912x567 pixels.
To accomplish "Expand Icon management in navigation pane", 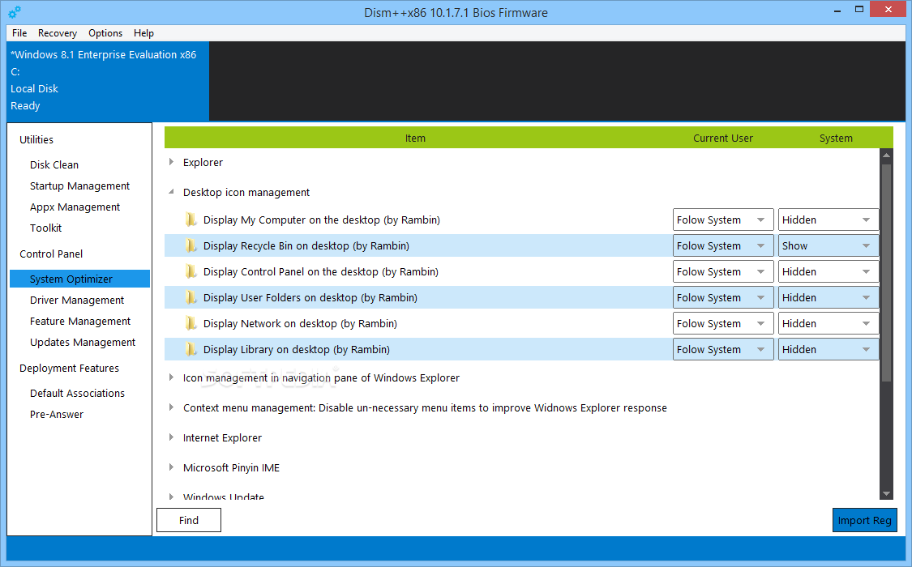I will [171, 377].
